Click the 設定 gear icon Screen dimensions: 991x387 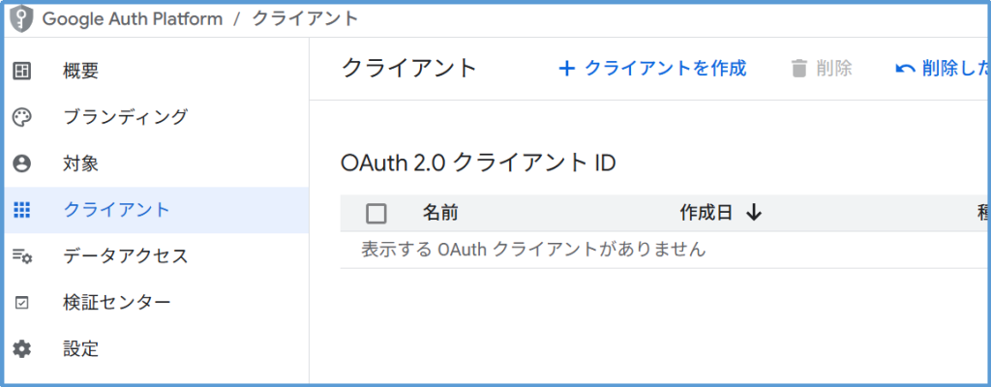(x=21, y=349)
